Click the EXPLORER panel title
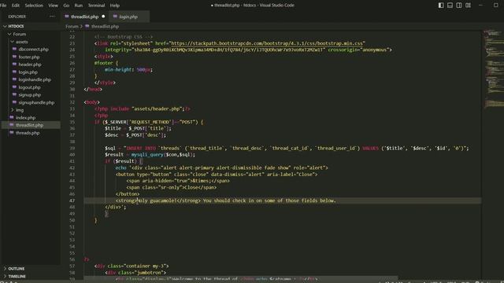The width and height of the screenshot is (504, 283). (17, 17)
